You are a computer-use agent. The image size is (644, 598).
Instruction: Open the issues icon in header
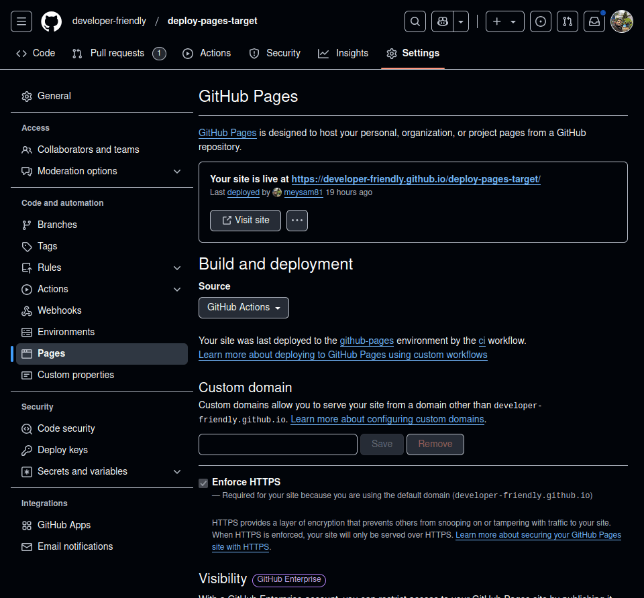click(x=541, y=21)
